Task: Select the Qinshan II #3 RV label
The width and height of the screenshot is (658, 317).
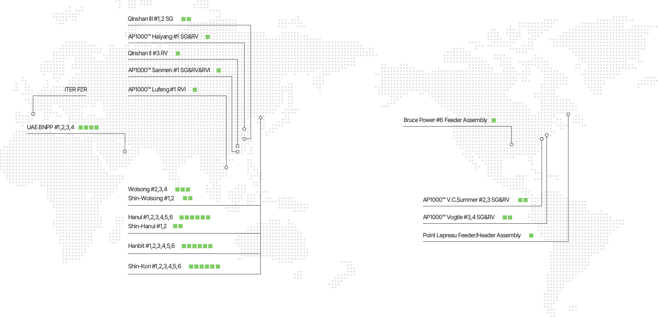Action: click(x=148, y=53)
